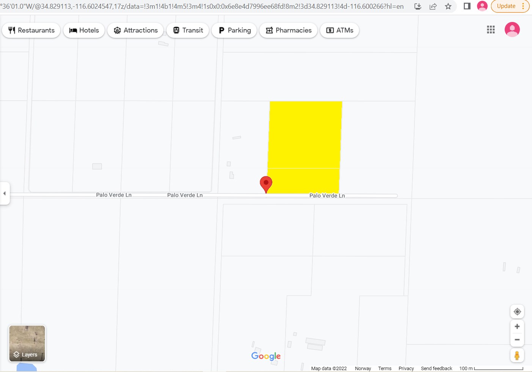Zoom in using the plus button
The height and width of the screenshot is (372, 532).
[x=517, y=327]
